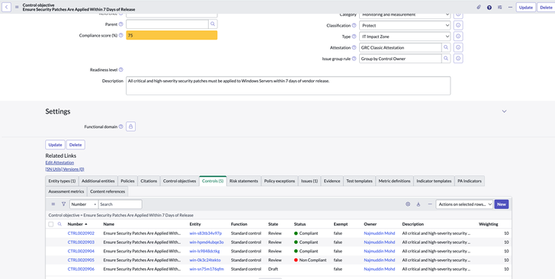Image resolution: width=555 pixels, height=279 pixels.
Task: Switch to the Risk statements tab
Action: 243,181
